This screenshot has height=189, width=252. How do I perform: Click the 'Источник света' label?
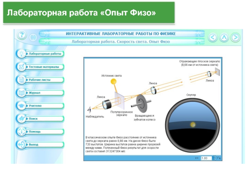pyautogui.click(x=112, y=76)
